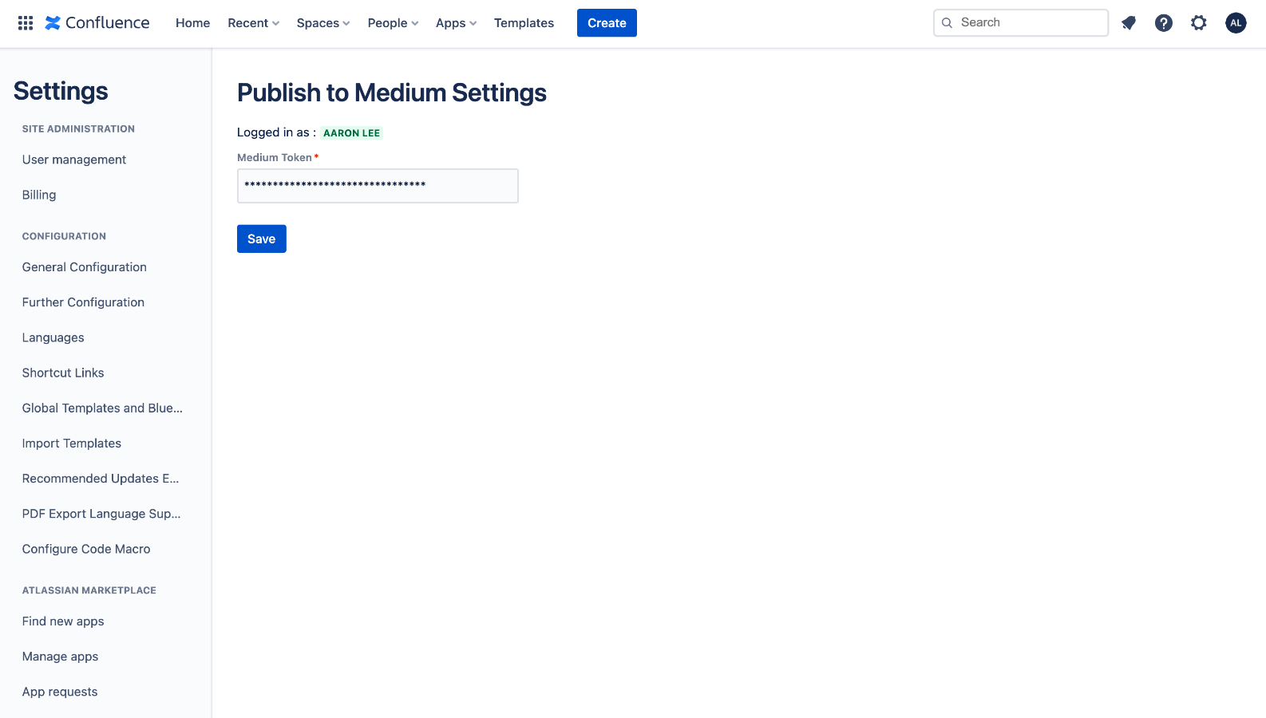Click the CONFIGURATION section header
The image size is (1266, 718).
pos(64,236)
